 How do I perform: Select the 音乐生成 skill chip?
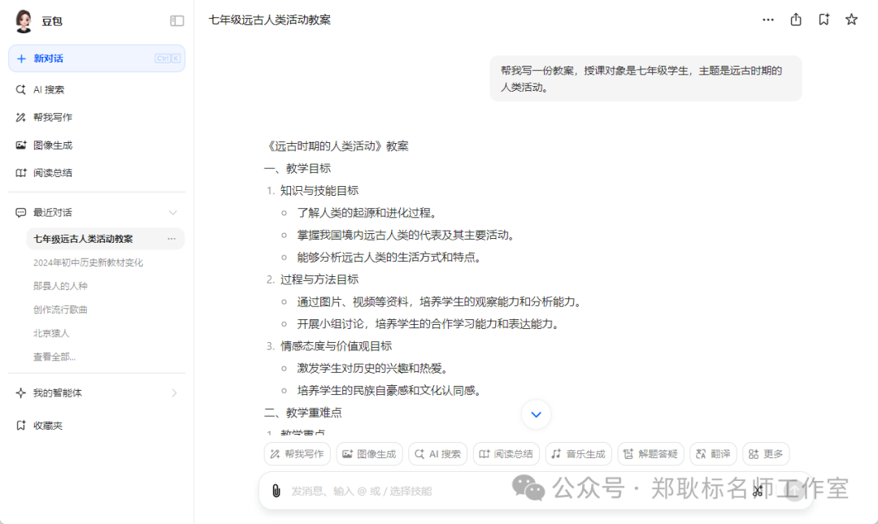pos(579,454)
